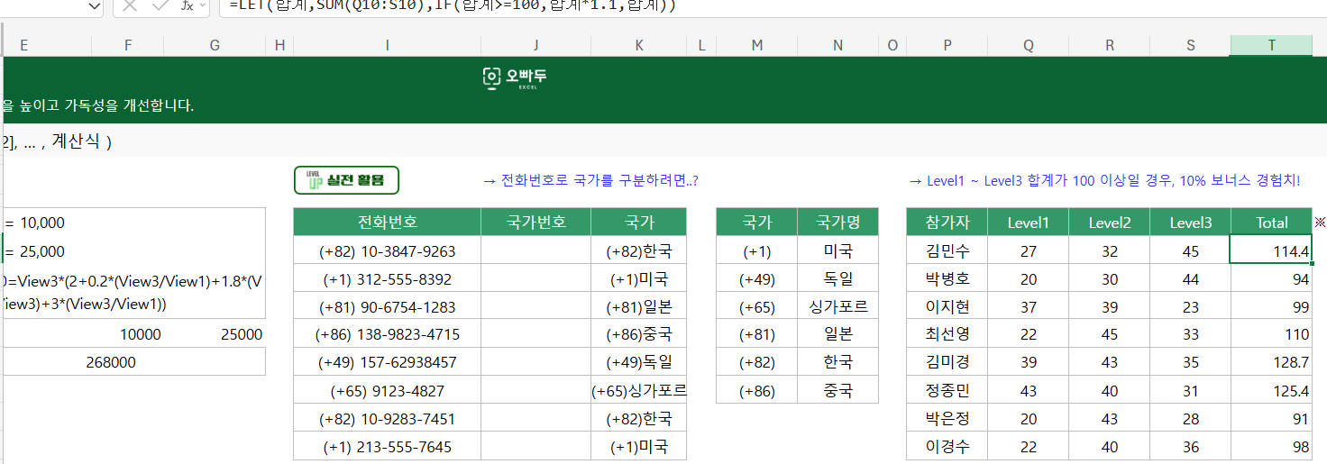This screenshot has width=1327, height=464.
Task: Select participant 이경수
Action: click(947, 447)
